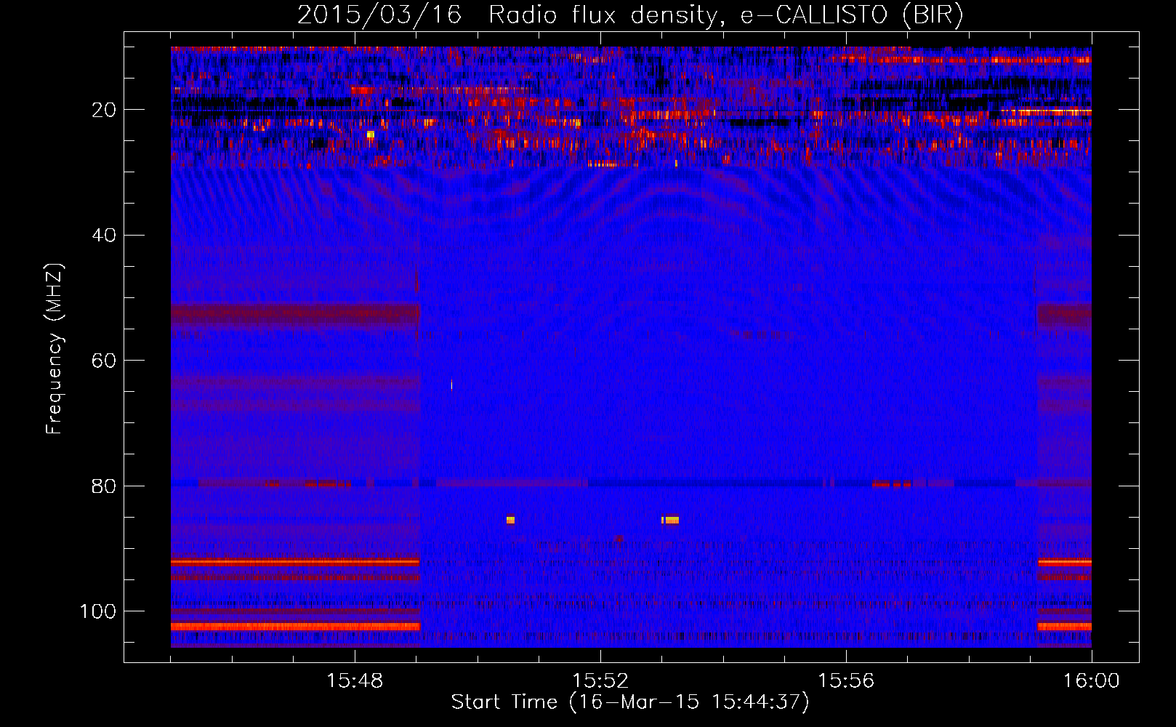Click the 40 frequency tick label
This screenshot has width=1176, height=727.
click(104, 236)
